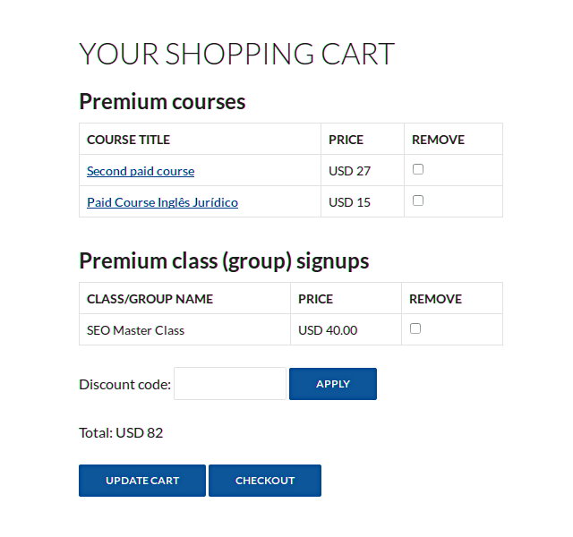Focus the Discount code input field

point(230,384)
